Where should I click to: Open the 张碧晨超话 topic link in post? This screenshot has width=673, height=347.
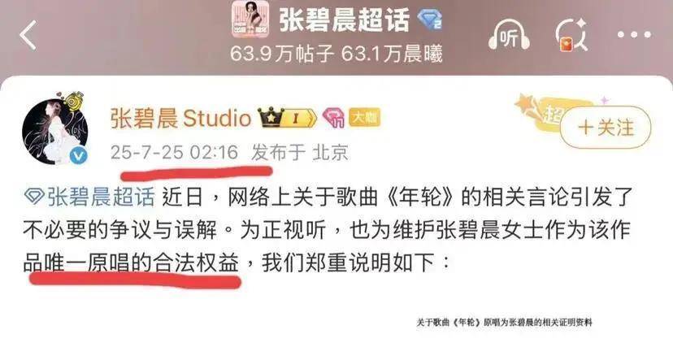coord(89,197)
